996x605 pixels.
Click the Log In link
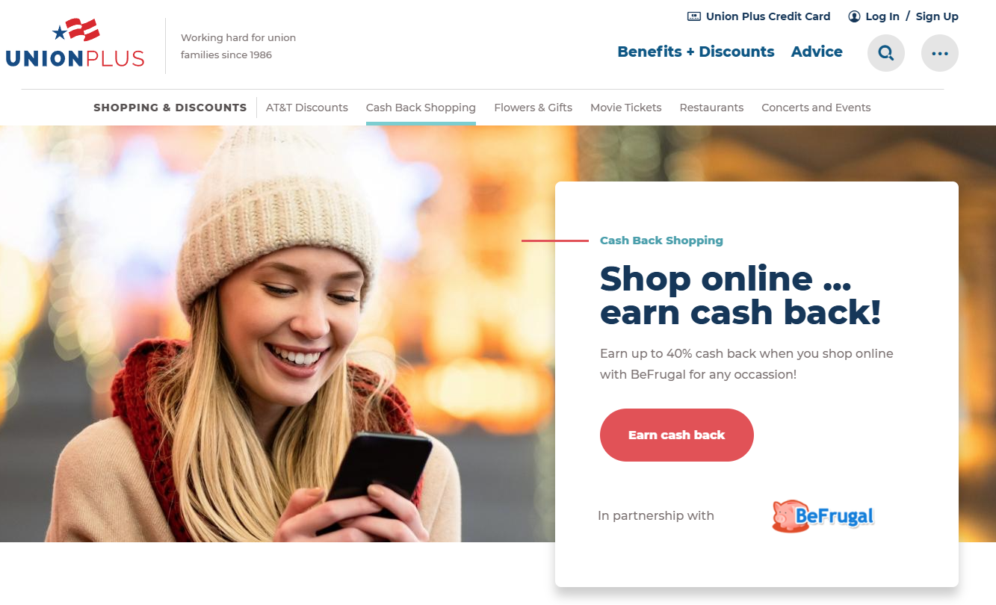click(882, 16)
